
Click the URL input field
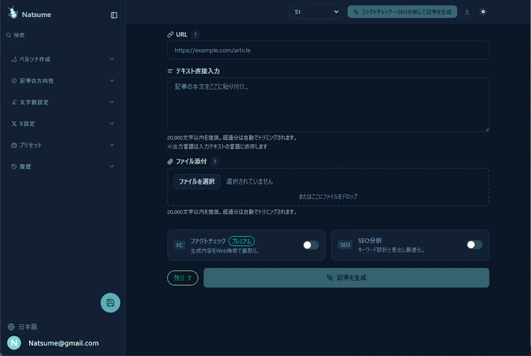[x=328, y=50]
